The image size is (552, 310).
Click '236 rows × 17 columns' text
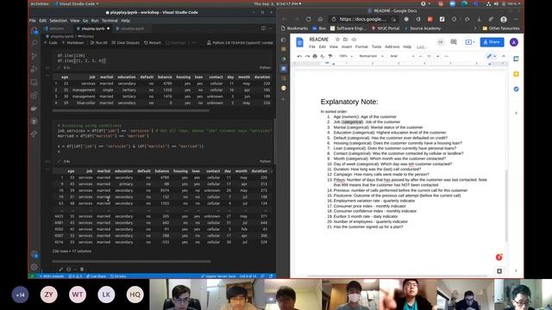point(72,251)
